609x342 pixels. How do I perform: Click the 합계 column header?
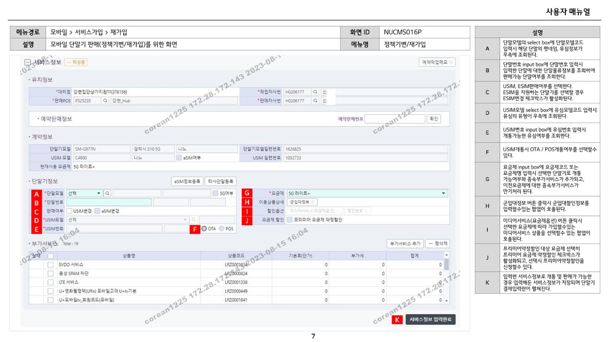[415, 256]
